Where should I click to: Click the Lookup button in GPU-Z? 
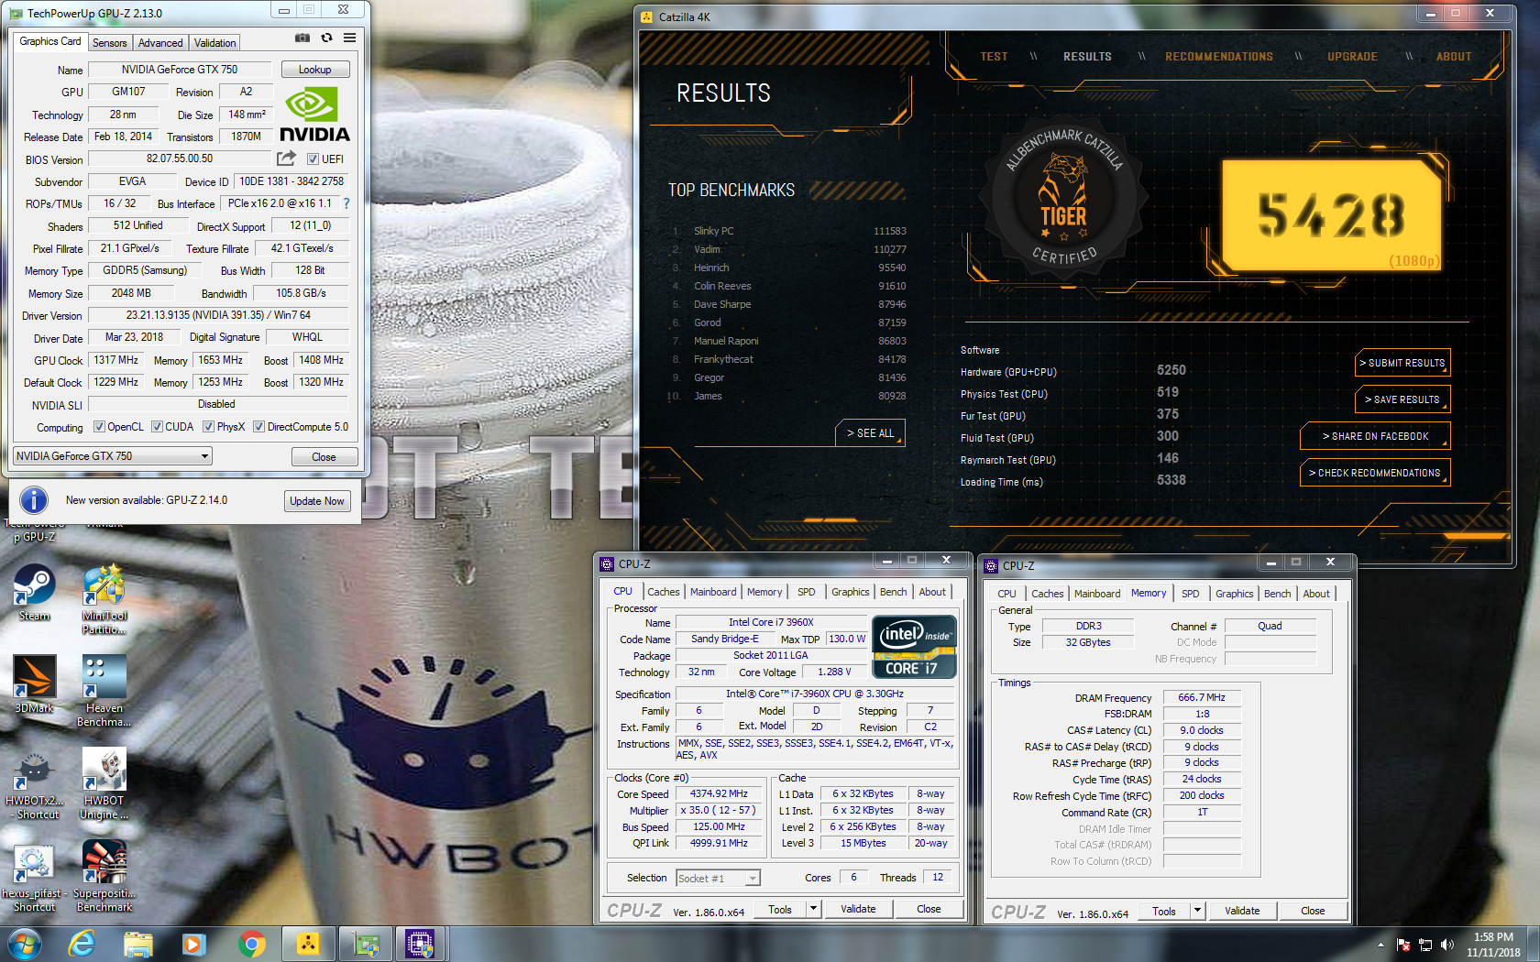314,70
